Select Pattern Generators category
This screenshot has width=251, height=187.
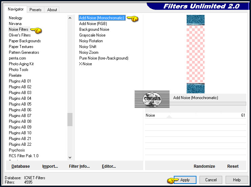[24, 52]
